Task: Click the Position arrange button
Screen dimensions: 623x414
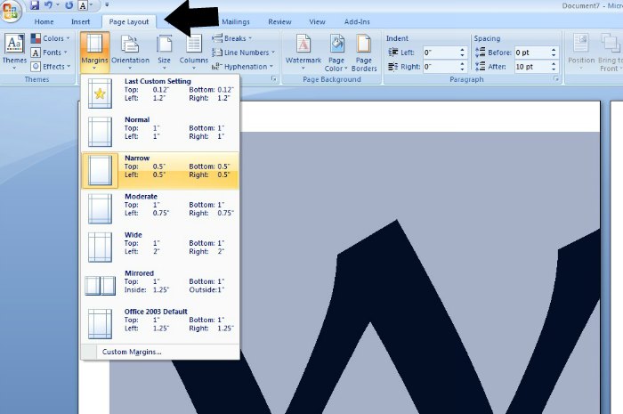Action: (x=581, y=52)
